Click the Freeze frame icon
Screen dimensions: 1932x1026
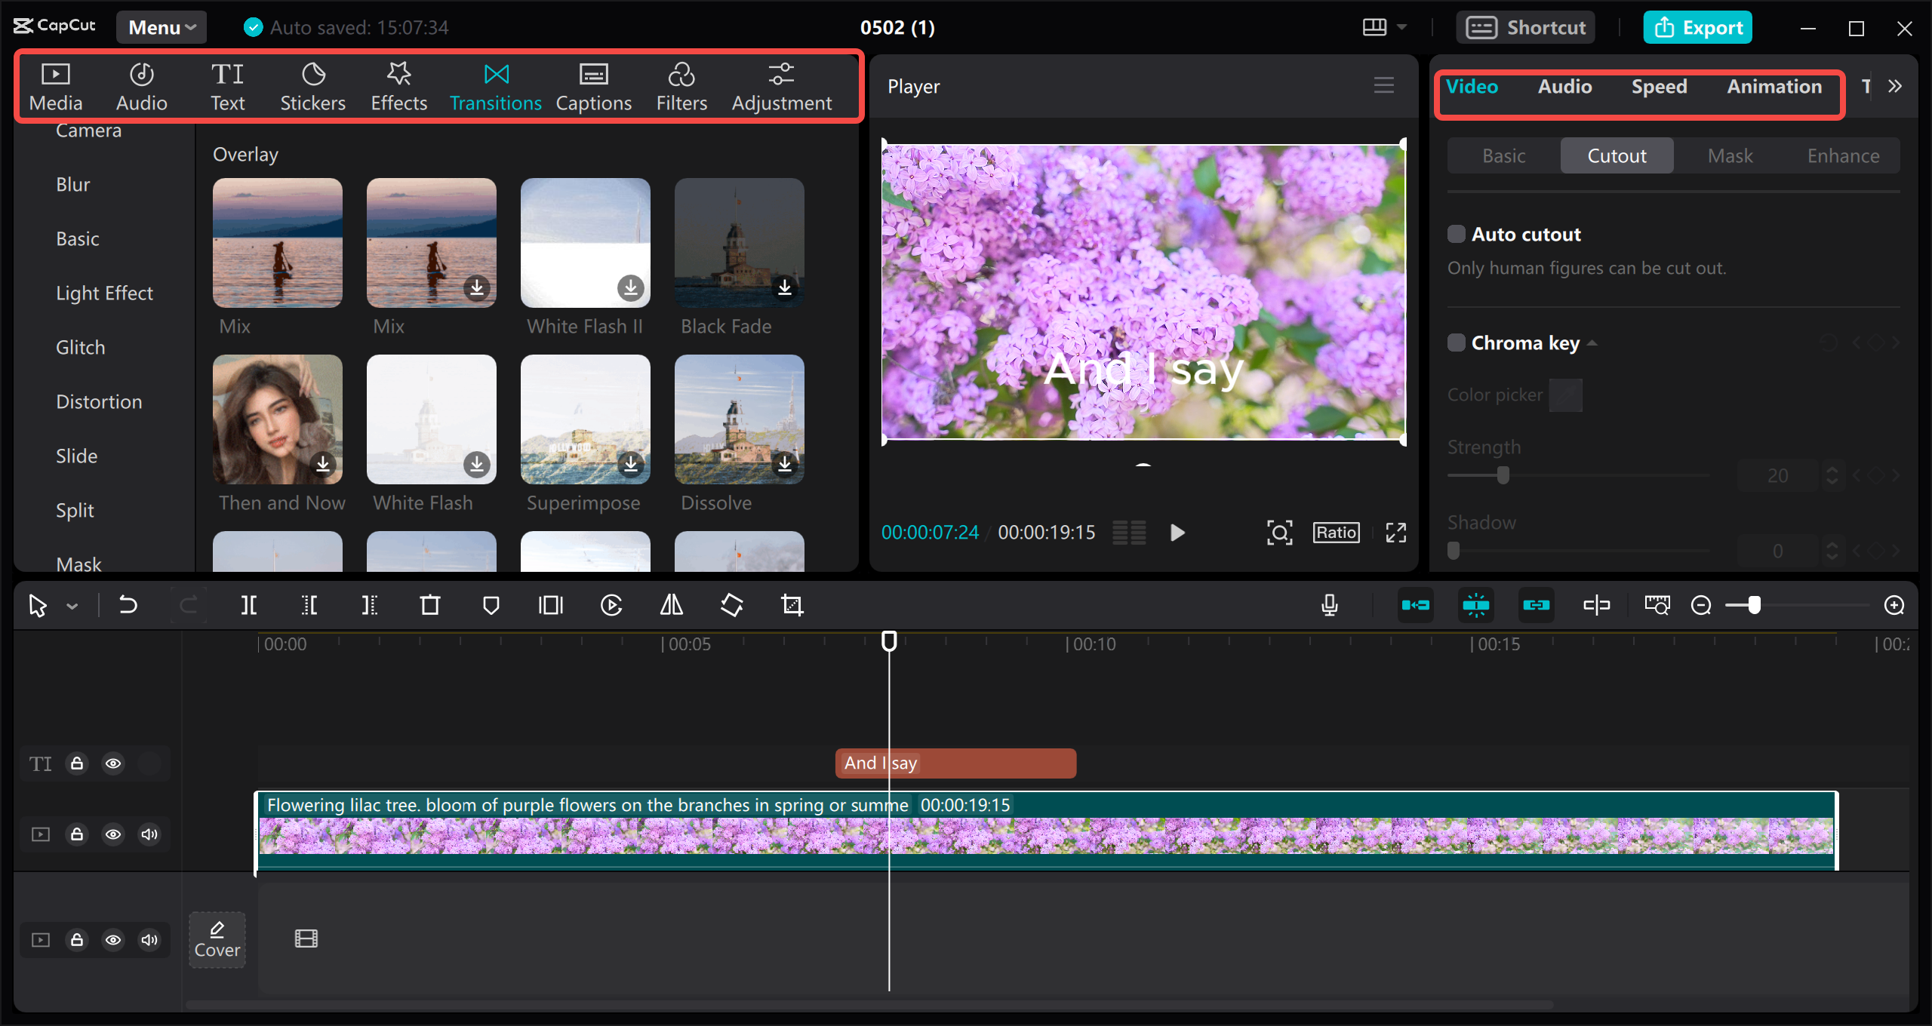(x=551, y=605)
